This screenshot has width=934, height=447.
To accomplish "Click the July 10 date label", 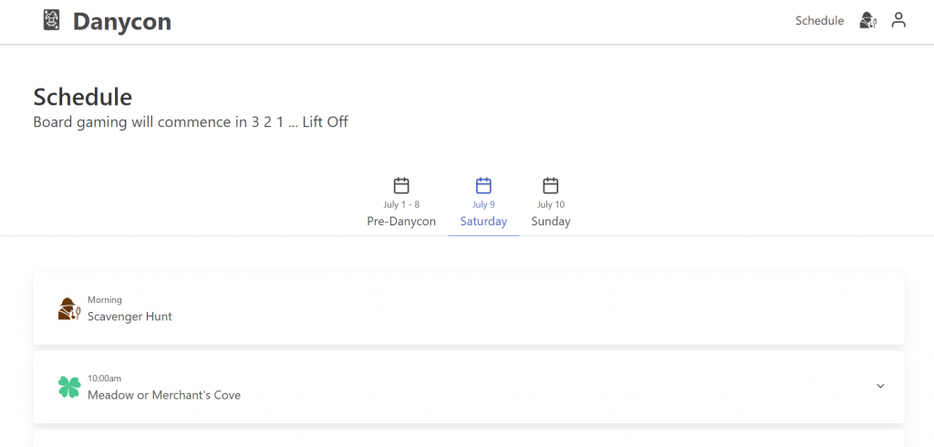I will pos(551,204).
